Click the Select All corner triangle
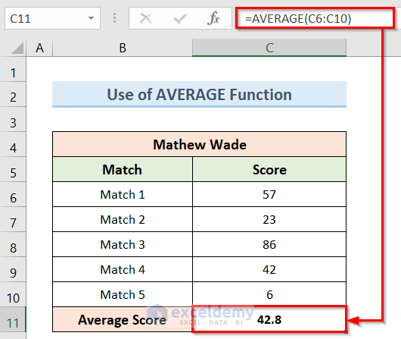 pyautogui.click(x=17, y=48)
